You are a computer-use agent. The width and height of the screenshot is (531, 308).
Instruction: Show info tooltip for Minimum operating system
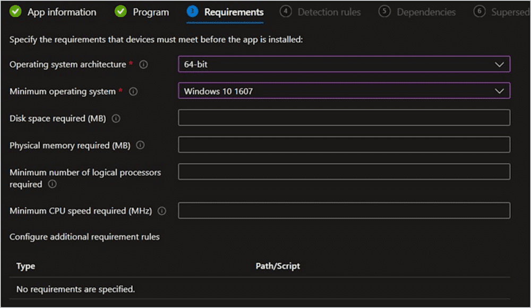coord(133,91)
